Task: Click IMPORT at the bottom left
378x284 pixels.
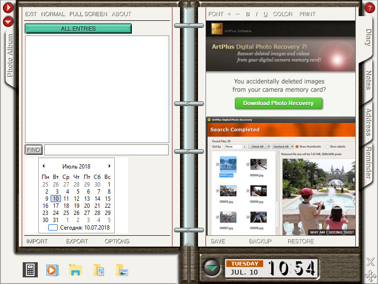Action: tap(37, 241)
